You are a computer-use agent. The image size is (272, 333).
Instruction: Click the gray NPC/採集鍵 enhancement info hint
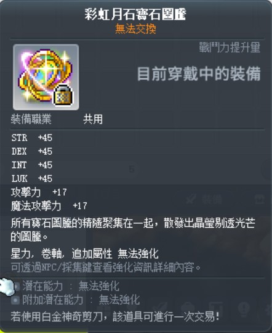pyautogui.click(x=106, y=268)
